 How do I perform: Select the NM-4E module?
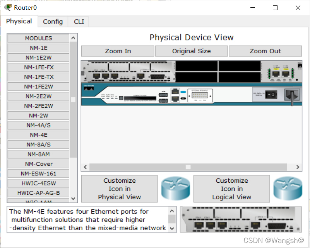click(39, 135)
